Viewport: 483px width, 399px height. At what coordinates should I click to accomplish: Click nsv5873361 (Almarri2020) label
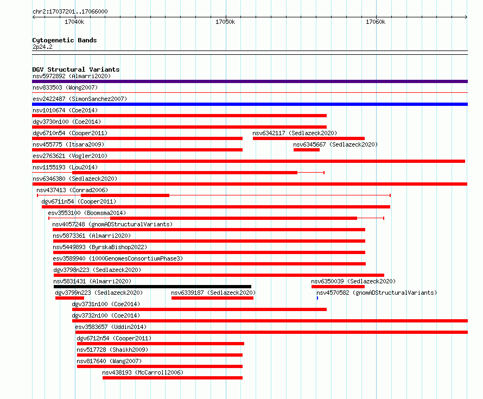click(x=92, y=236)
